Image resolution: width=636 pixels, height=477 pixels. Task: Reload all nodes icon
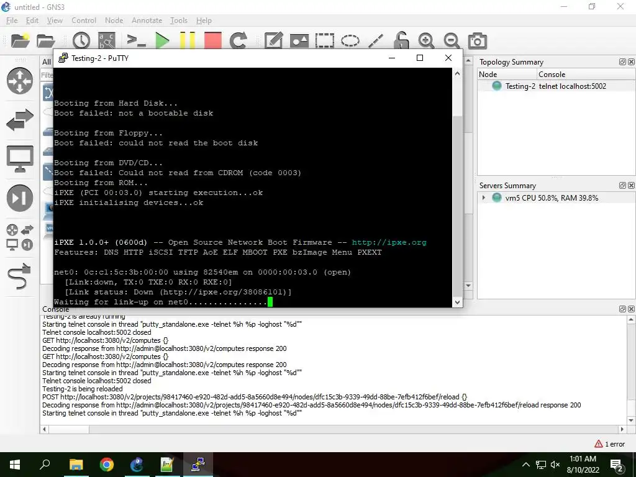(x=238, y=40)
